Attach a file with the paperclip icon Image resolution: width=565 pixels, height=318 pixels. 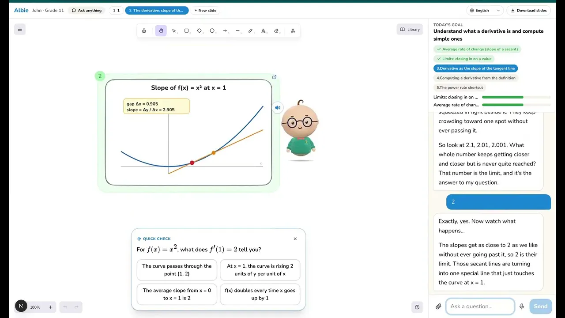[438, 307]
